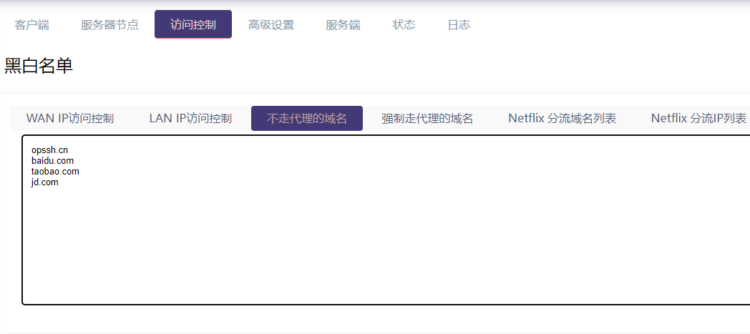Open the 强制走代理的域名 sub-tab
This screenshot has width=750, height=334.
(x=427, y=119)
